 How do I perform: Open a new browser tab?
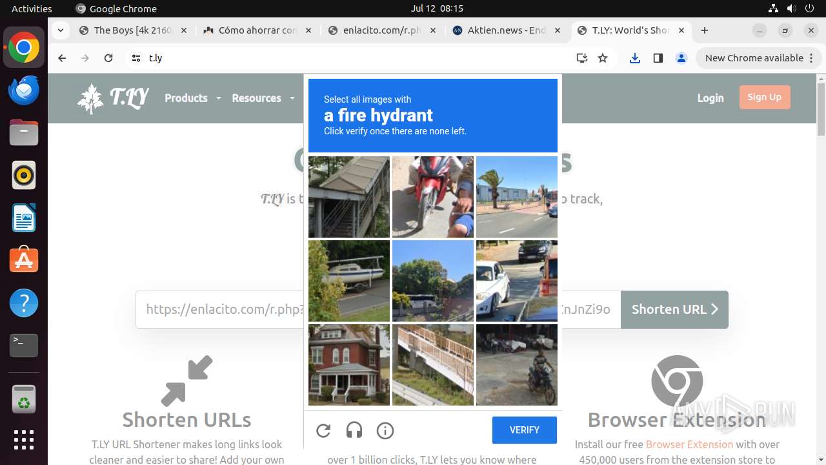705,30
